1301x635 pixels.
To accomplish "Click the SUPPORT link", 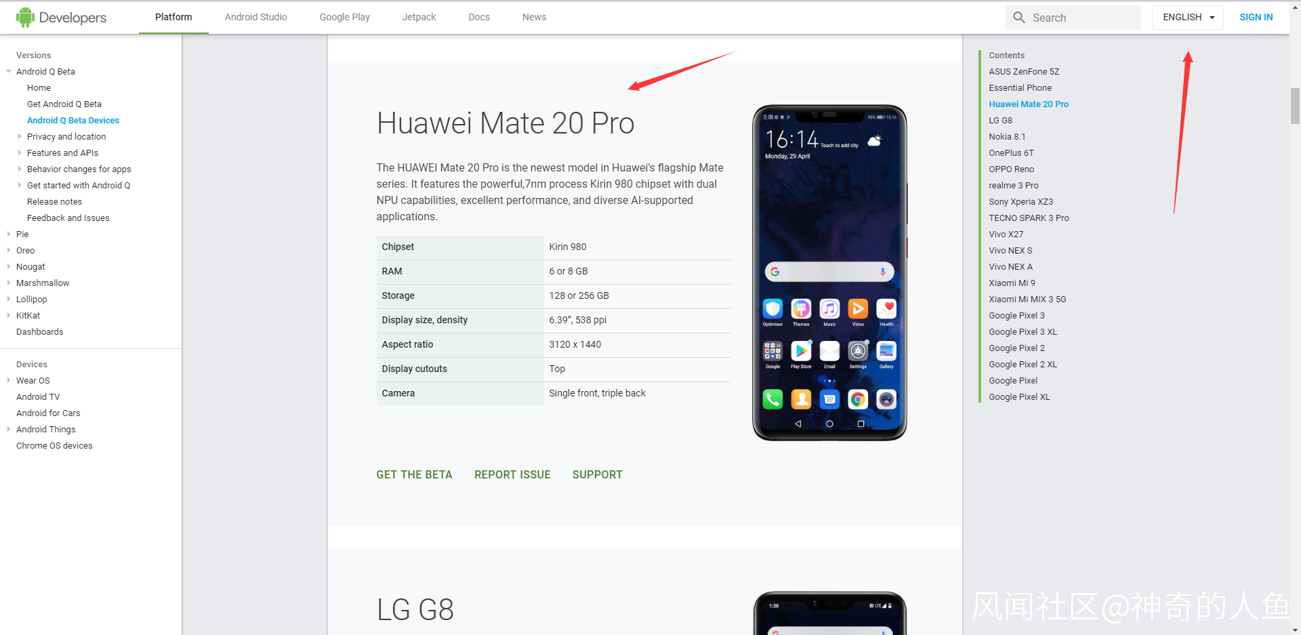I will pyautogui.click(x=597, y=474).
